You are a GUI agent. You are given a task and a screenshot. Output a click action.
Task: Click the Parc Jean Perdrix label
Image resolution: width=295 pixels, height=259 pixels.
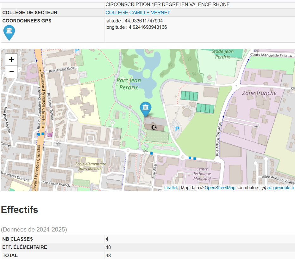coord(129,84)
